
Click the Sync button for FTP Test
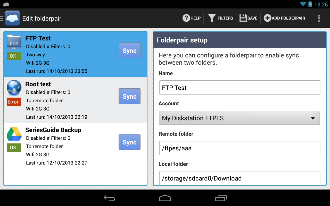[129, 50]
